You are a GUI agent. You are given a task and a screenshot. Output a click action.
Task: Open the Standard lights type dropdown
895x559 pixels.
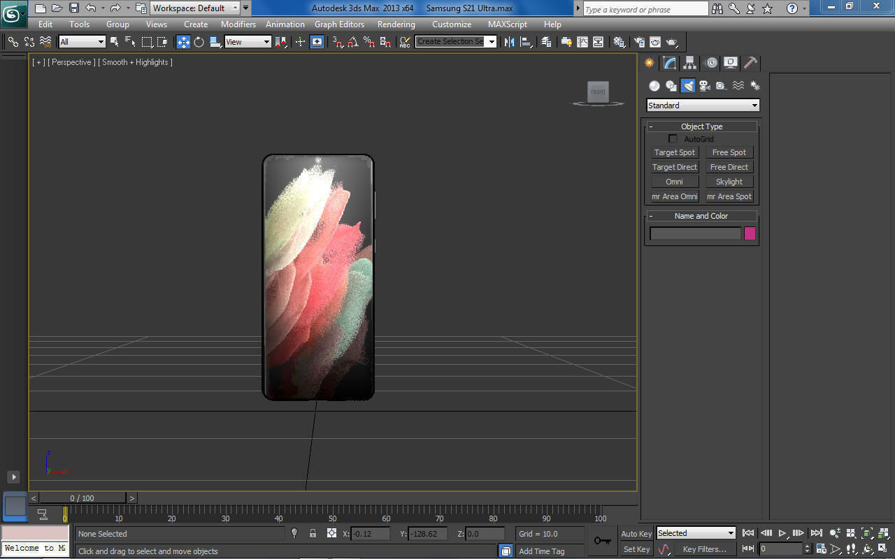703,106
